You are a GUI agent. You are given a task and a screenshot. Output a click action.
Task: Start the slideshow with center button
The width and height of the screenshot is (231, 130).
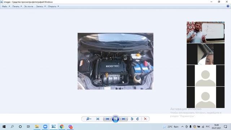pyautogui.click(x=115, y=119)
